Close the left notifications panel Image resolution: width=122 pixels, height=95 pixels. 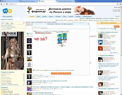coord(24,23)
